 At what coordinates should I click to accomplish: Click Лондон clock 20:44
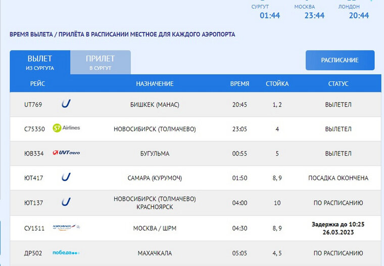pos(359,16)
